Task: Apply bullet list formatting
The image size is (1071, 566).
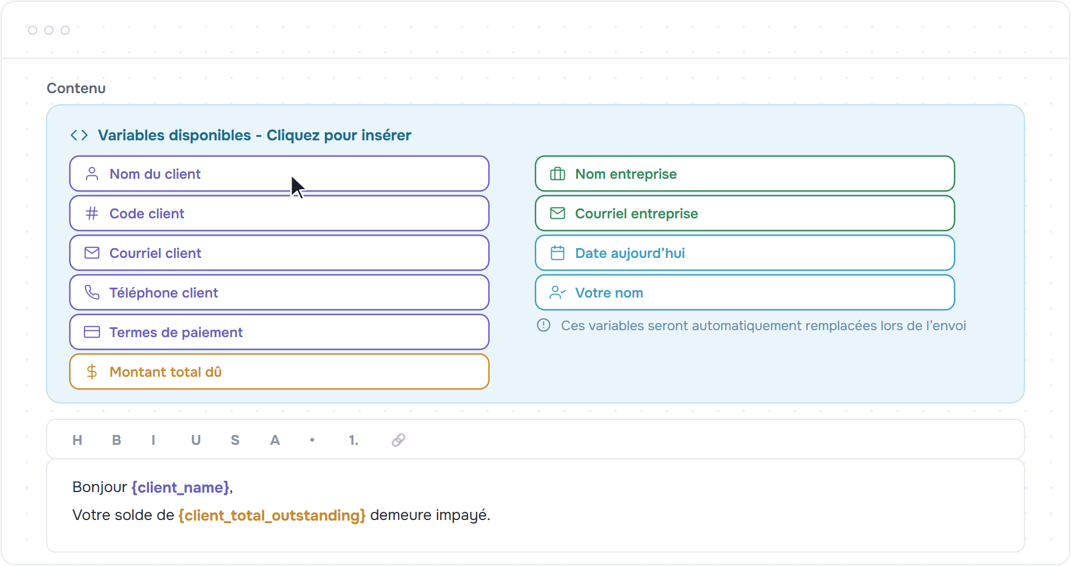Action: click(x=313, y=440)
